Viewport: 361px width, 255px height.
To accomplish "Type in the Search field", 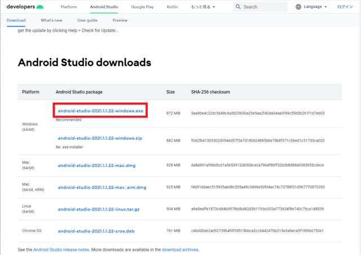I will pyautogui.click(x=264, y=7).
